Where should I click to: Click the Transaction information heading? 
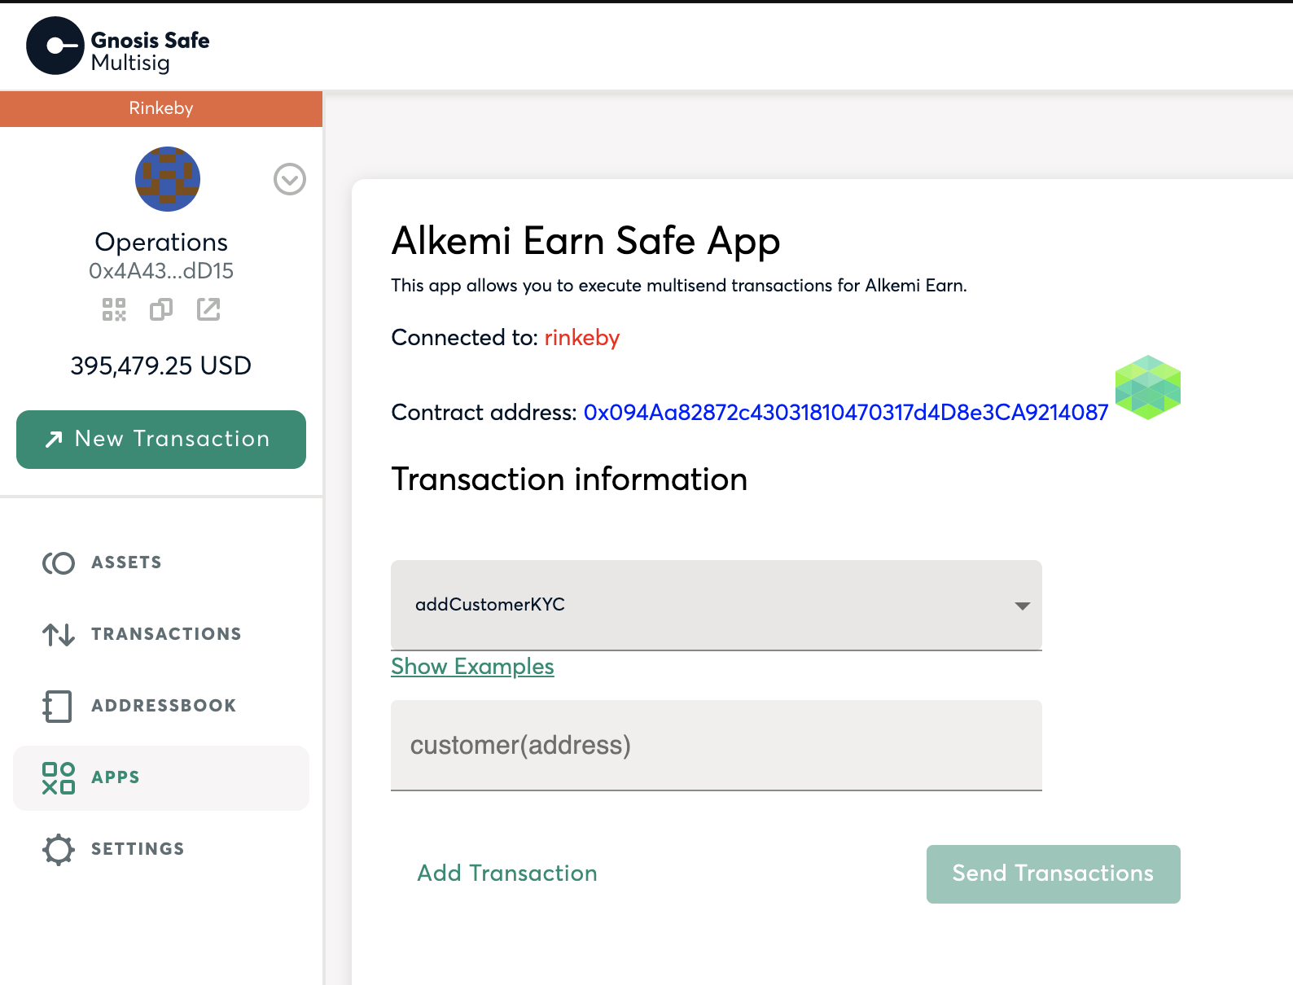tap(569, 479)
